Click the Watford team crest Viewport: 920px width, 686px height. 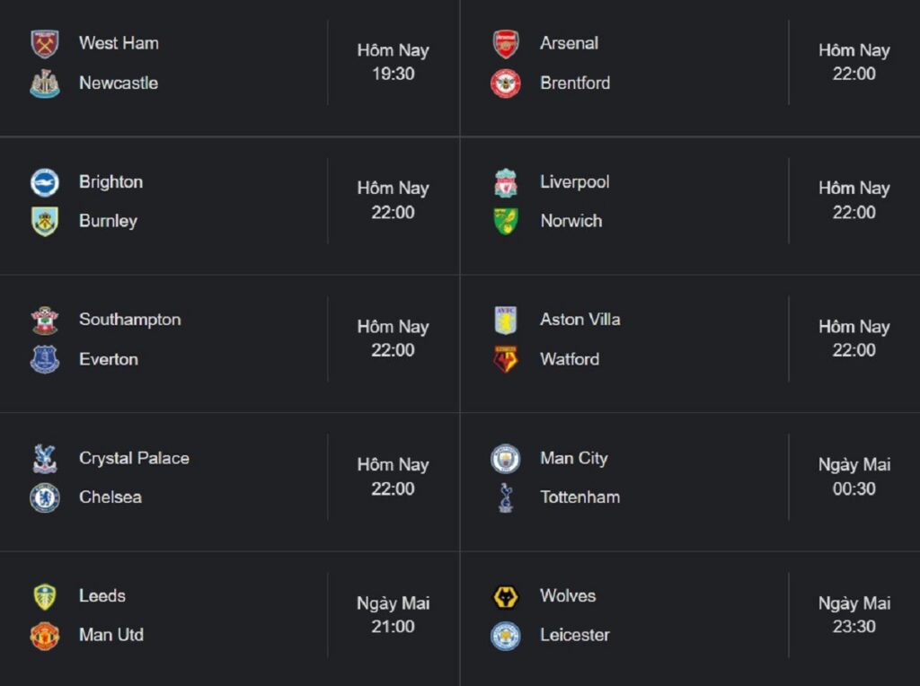pyautogui.click(x=506, y=359)
